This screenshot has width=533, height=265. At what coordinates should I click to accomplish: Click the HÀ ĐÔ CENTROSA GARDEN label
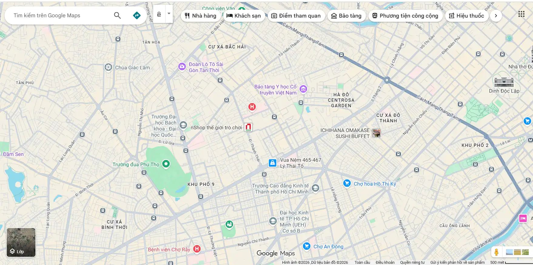[x=341, y=100]
